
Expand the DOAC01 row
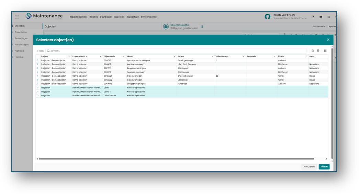pos(38,60)
